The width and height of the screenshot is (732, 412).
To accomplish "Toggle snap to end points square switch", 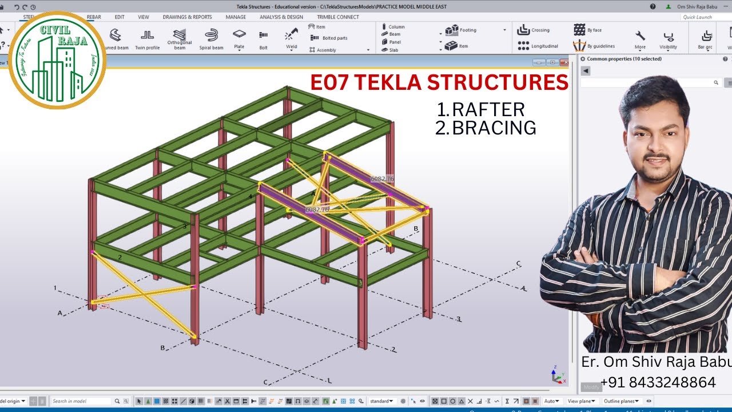I will [443, 401].
